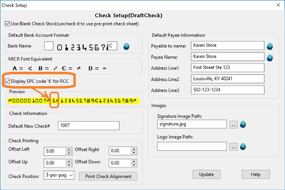This screenshot has width=285, height=190.
Task: Click the 'Images' group label
Action: (159, 105)
